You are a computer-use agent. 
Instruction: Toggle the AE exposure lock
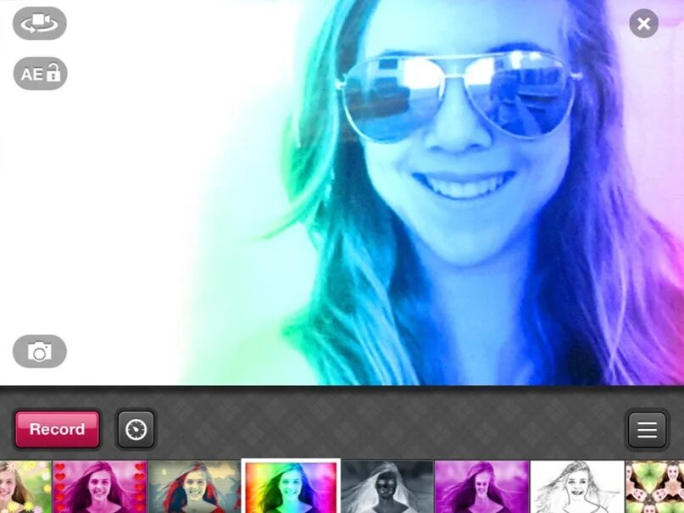point(40,73)
